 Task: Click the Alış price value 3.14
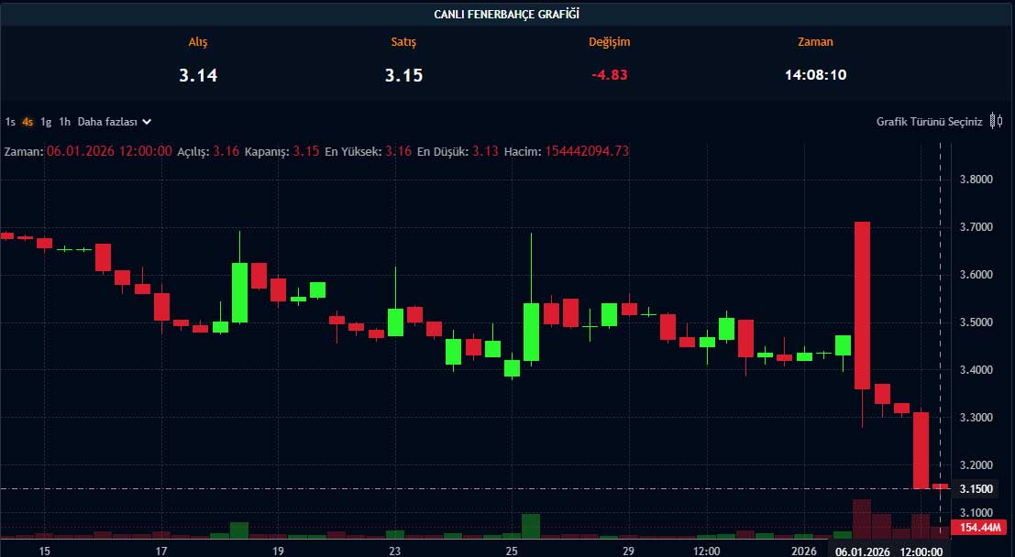(198, 75)
